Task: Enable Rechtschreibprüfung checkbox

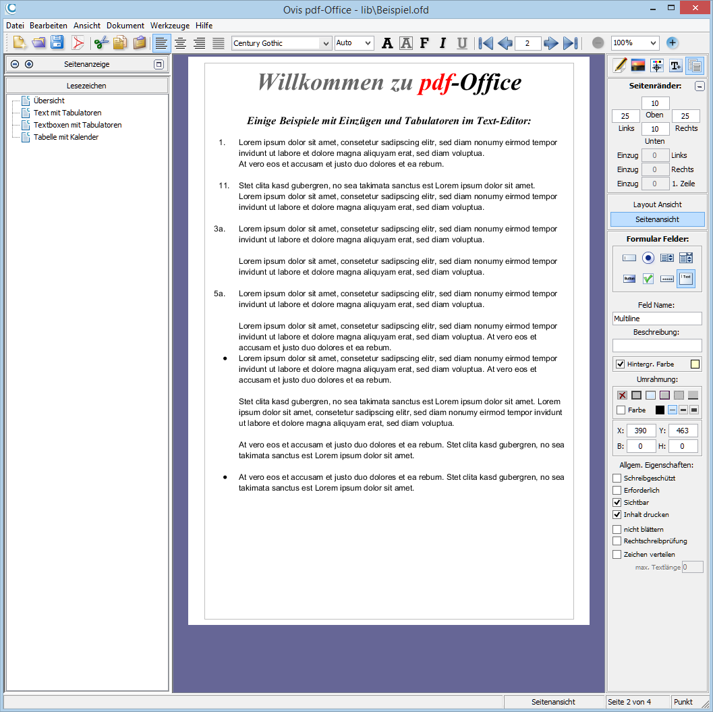Action: click(x=617, y=541)
